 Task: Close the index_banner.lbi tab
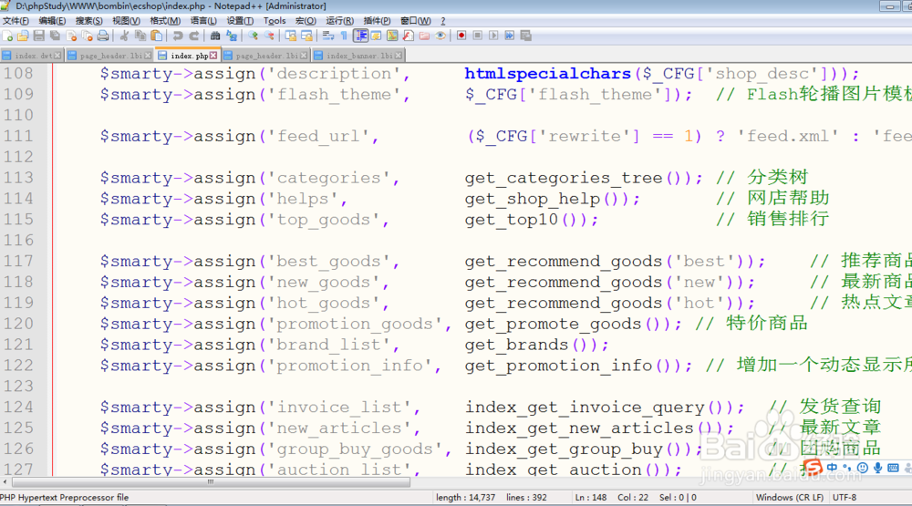point(399,56)
